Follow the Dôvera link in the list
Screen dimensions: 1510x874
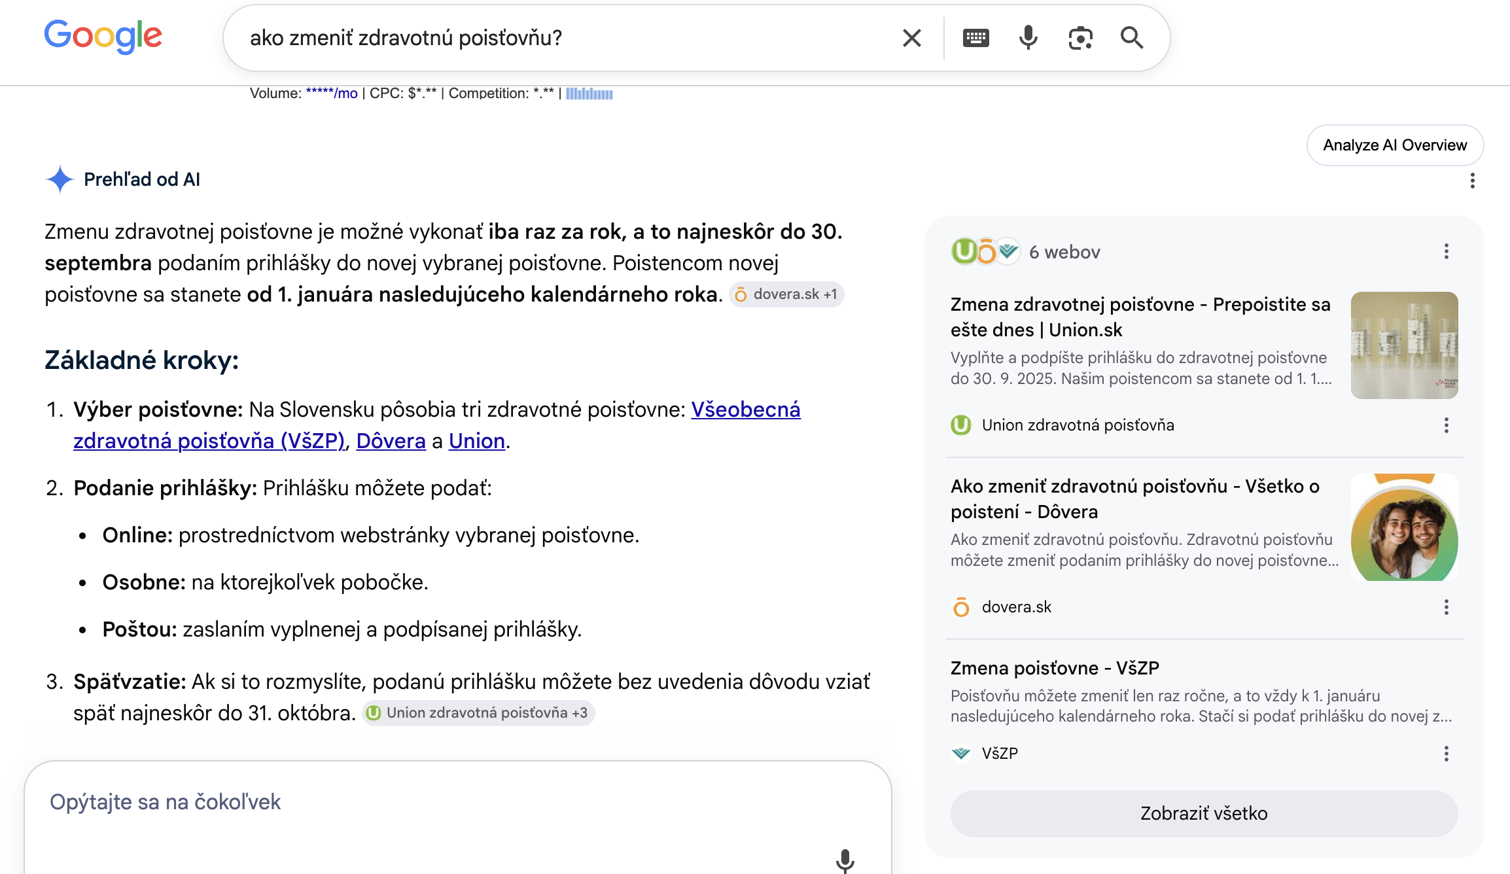tap(391, 441)
